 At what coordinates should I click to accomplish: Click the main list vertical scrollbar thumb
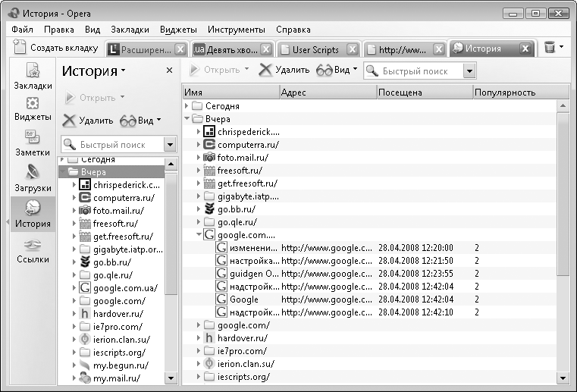563,194
